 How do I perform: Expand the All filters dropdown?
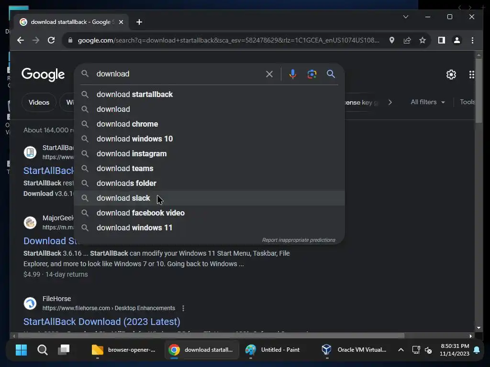click(x=427, y=102)
